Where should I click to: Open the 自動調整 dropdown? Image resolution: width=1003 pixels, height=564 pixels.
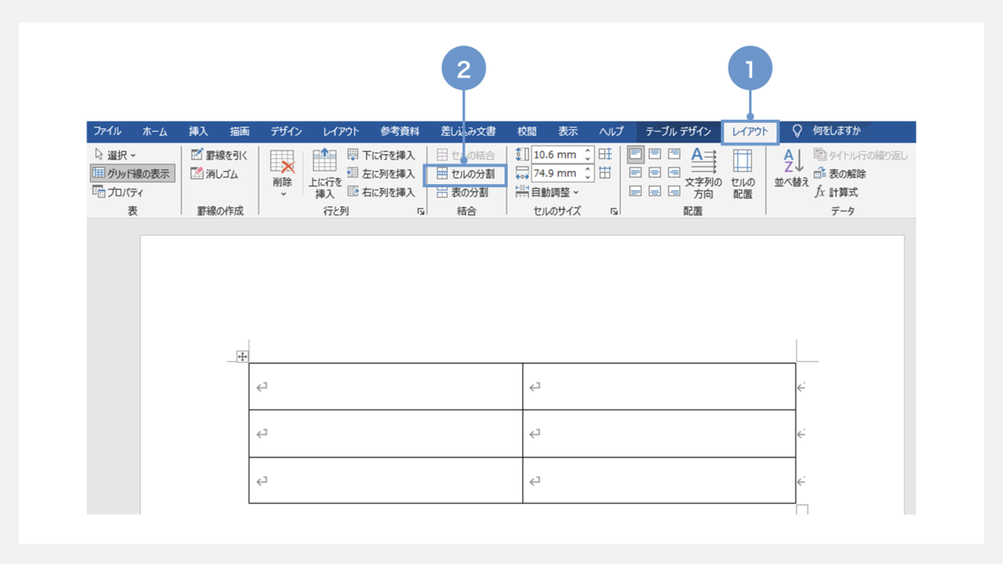[547, 192]
